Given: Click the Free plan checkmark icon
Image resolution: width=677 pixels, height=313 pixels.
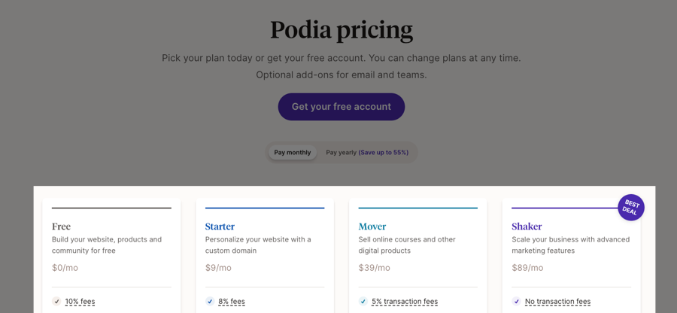Looking at the screenshot, I should pos(56,302).
